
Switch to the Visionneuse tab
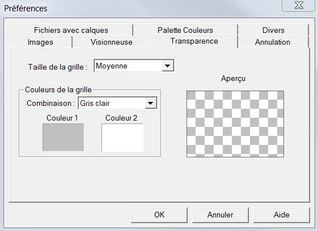[x=112, y=42]
